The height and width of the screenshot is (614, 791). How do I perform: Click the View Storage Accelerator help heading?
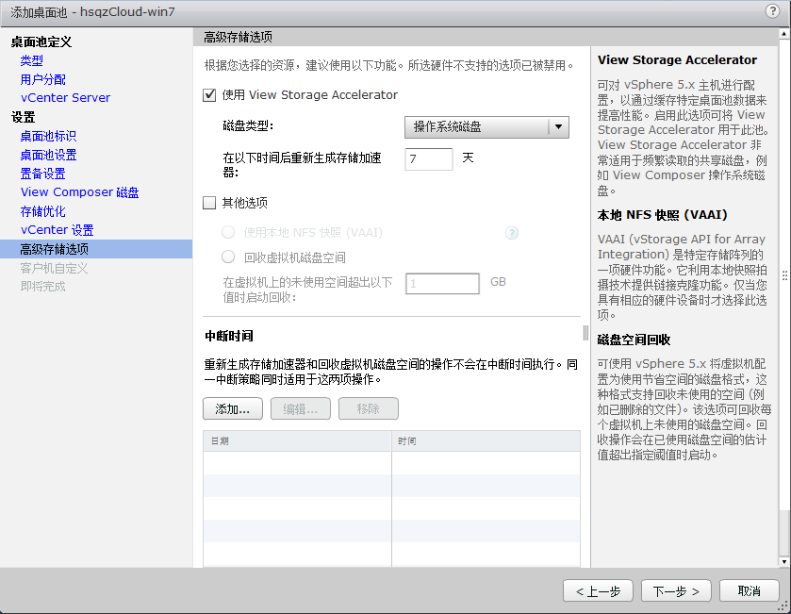pyautogui.click(x=677, y=60)
